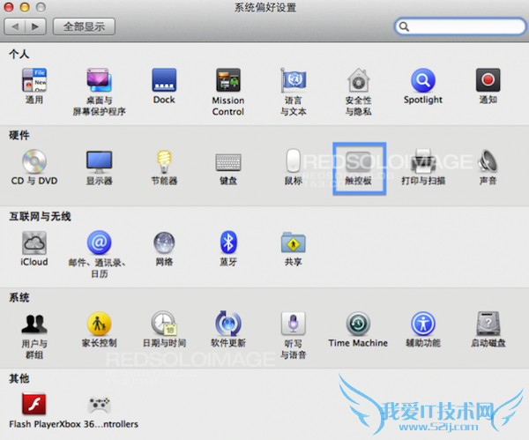Minimize the 系统偏好设置 window

click(x=25, y=7)
